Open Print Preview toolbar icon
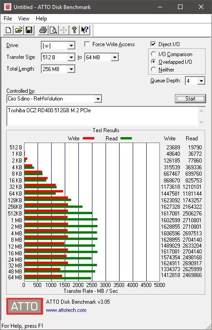 53,30
